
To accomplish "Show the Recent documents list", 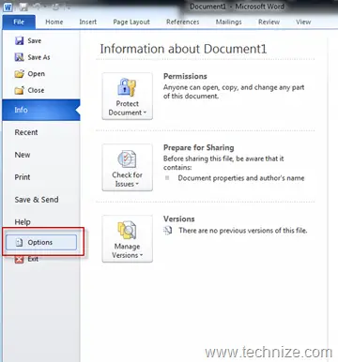I will [26, 132].
